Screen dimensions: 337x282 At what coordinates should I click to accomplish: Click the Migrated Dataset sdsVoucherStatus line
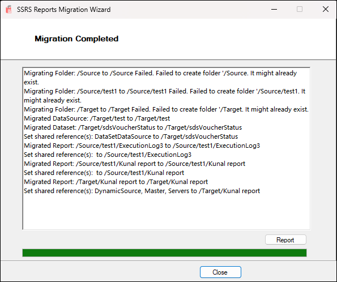(x=133, y=127)
